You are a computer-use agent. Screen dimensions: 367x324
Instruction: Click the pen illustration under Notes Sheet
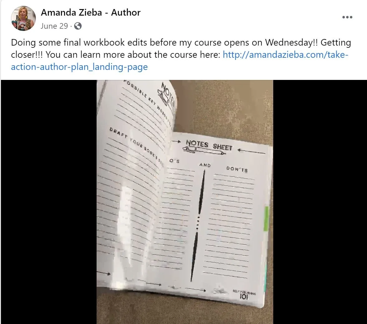(x=204, y=151)
